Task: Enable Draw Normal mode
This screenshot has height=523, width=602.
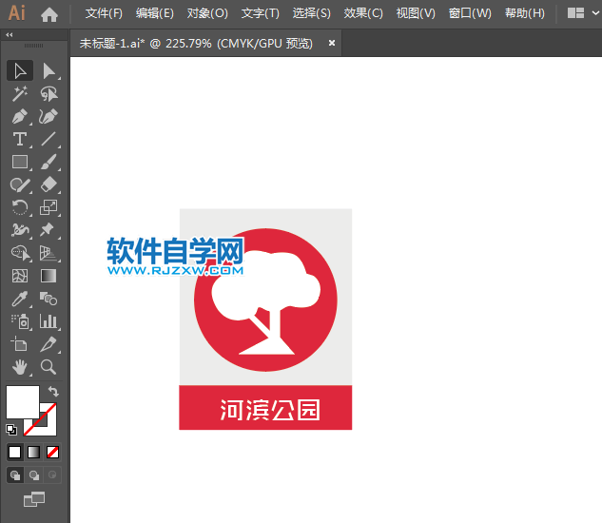Action: pyautogui.click(x=15, y=475)
